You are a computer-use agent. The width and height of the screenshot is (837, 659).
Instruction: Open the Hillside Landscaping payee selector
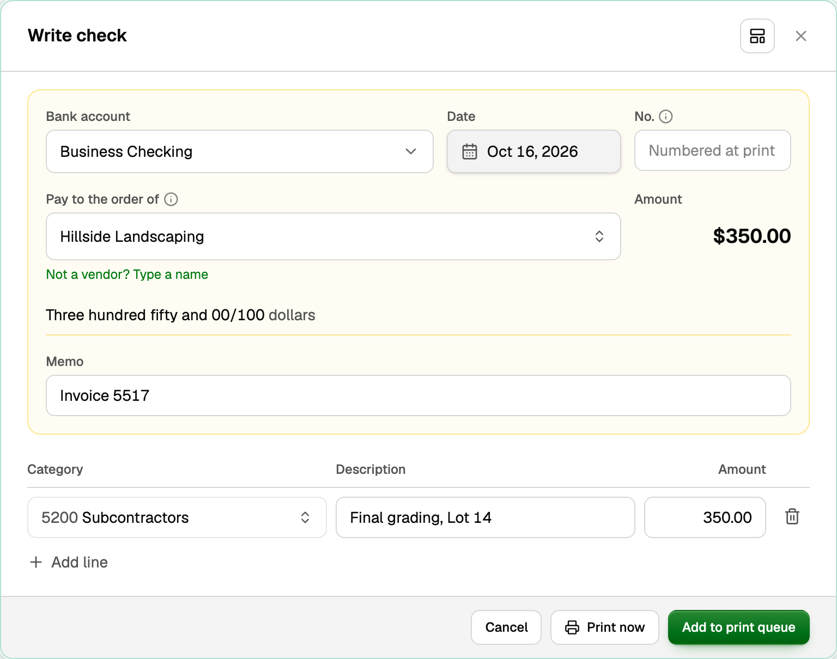pos(333,236)
